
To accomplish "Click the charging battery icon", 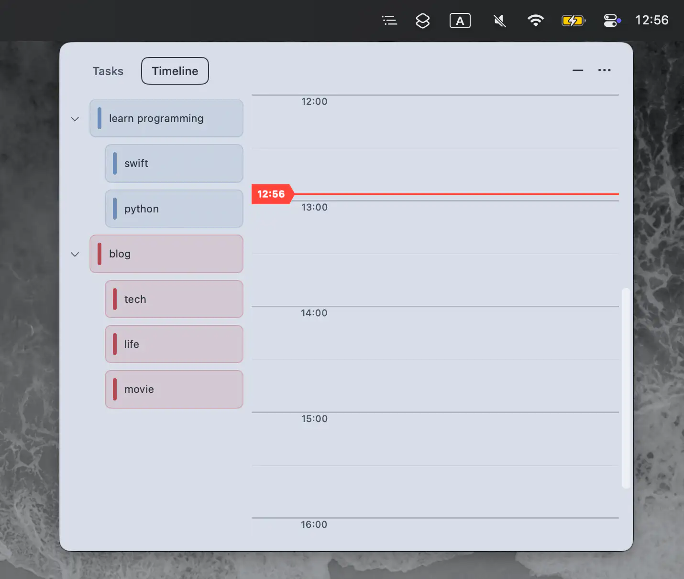I will 573,20.
